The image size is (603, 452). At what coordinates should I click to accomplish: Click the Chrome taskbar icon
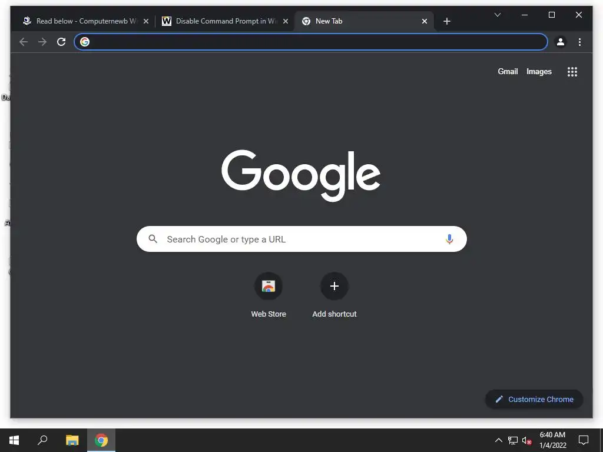[x=101, y=440]
